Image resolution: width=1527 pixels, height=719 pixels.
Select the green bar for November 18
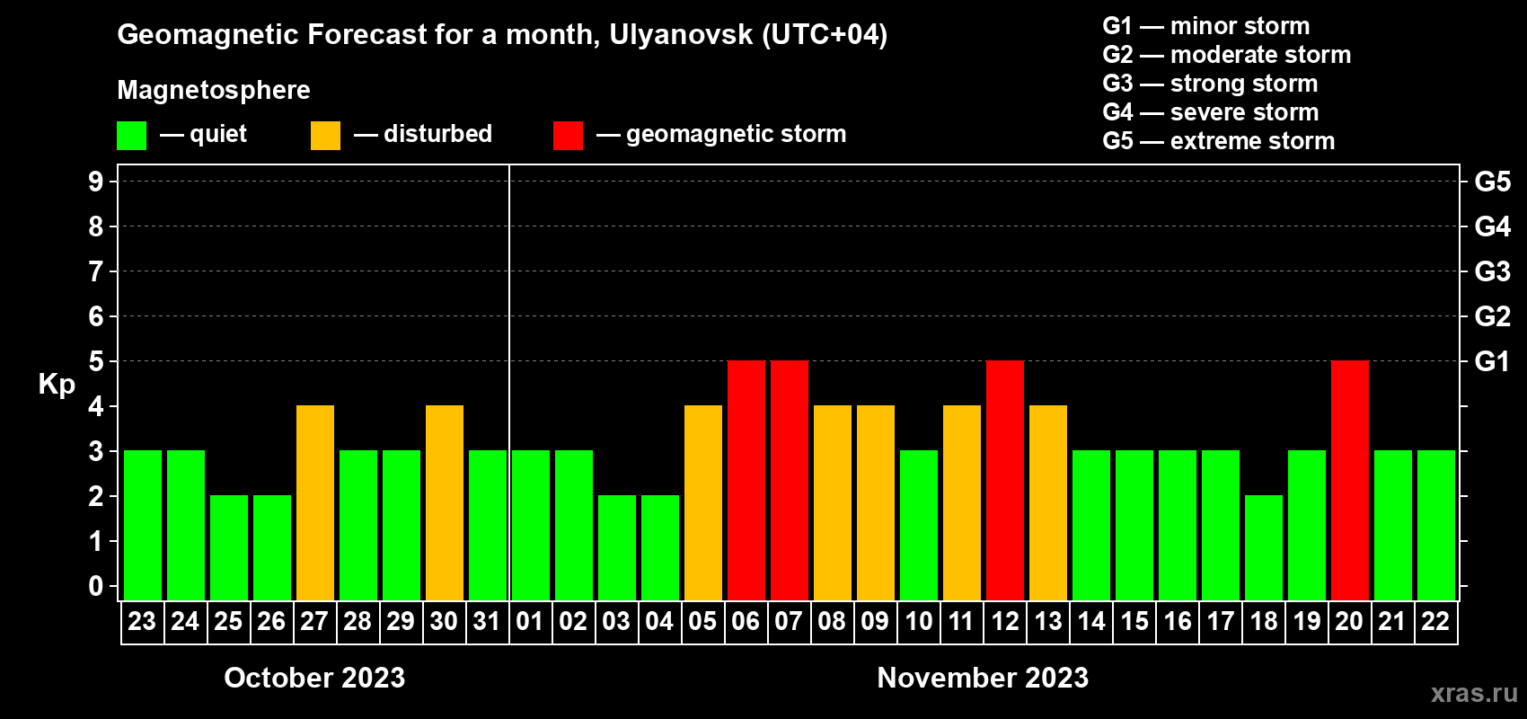[x=1264, y=547]
